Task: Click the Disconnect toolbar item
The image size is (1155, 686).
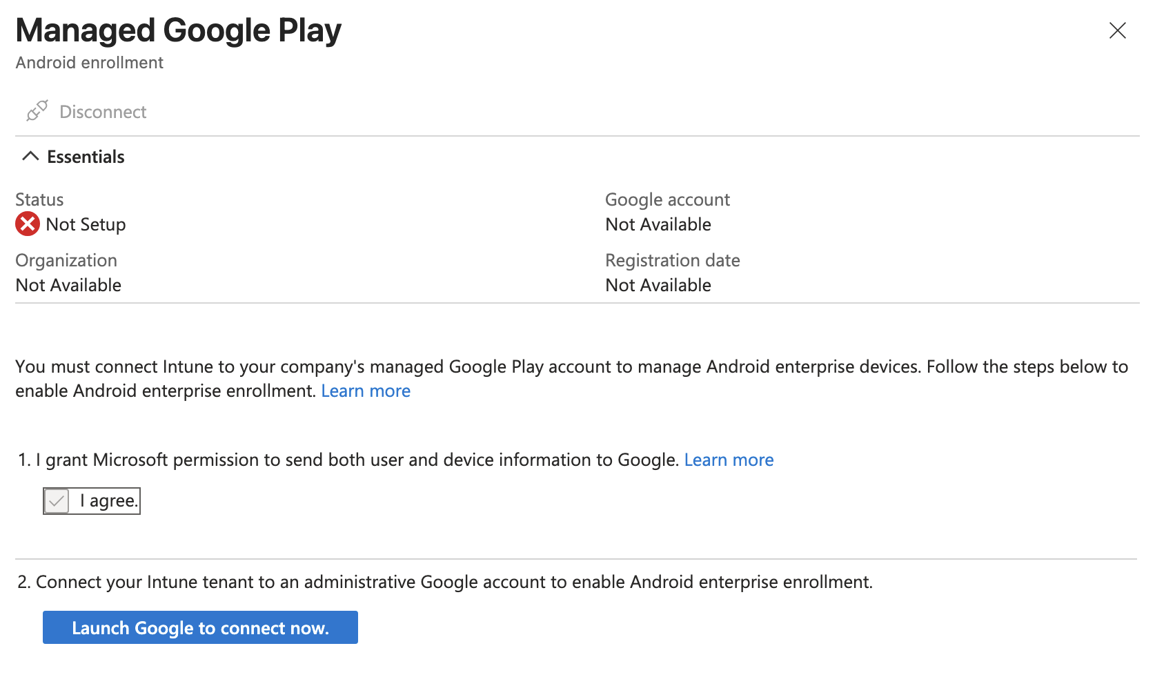Action: point(102,111)
